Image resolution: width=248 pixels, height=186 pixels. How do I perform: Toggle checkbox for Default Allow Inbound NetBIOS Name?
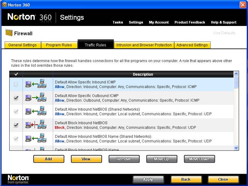click(x=16, y=139)
